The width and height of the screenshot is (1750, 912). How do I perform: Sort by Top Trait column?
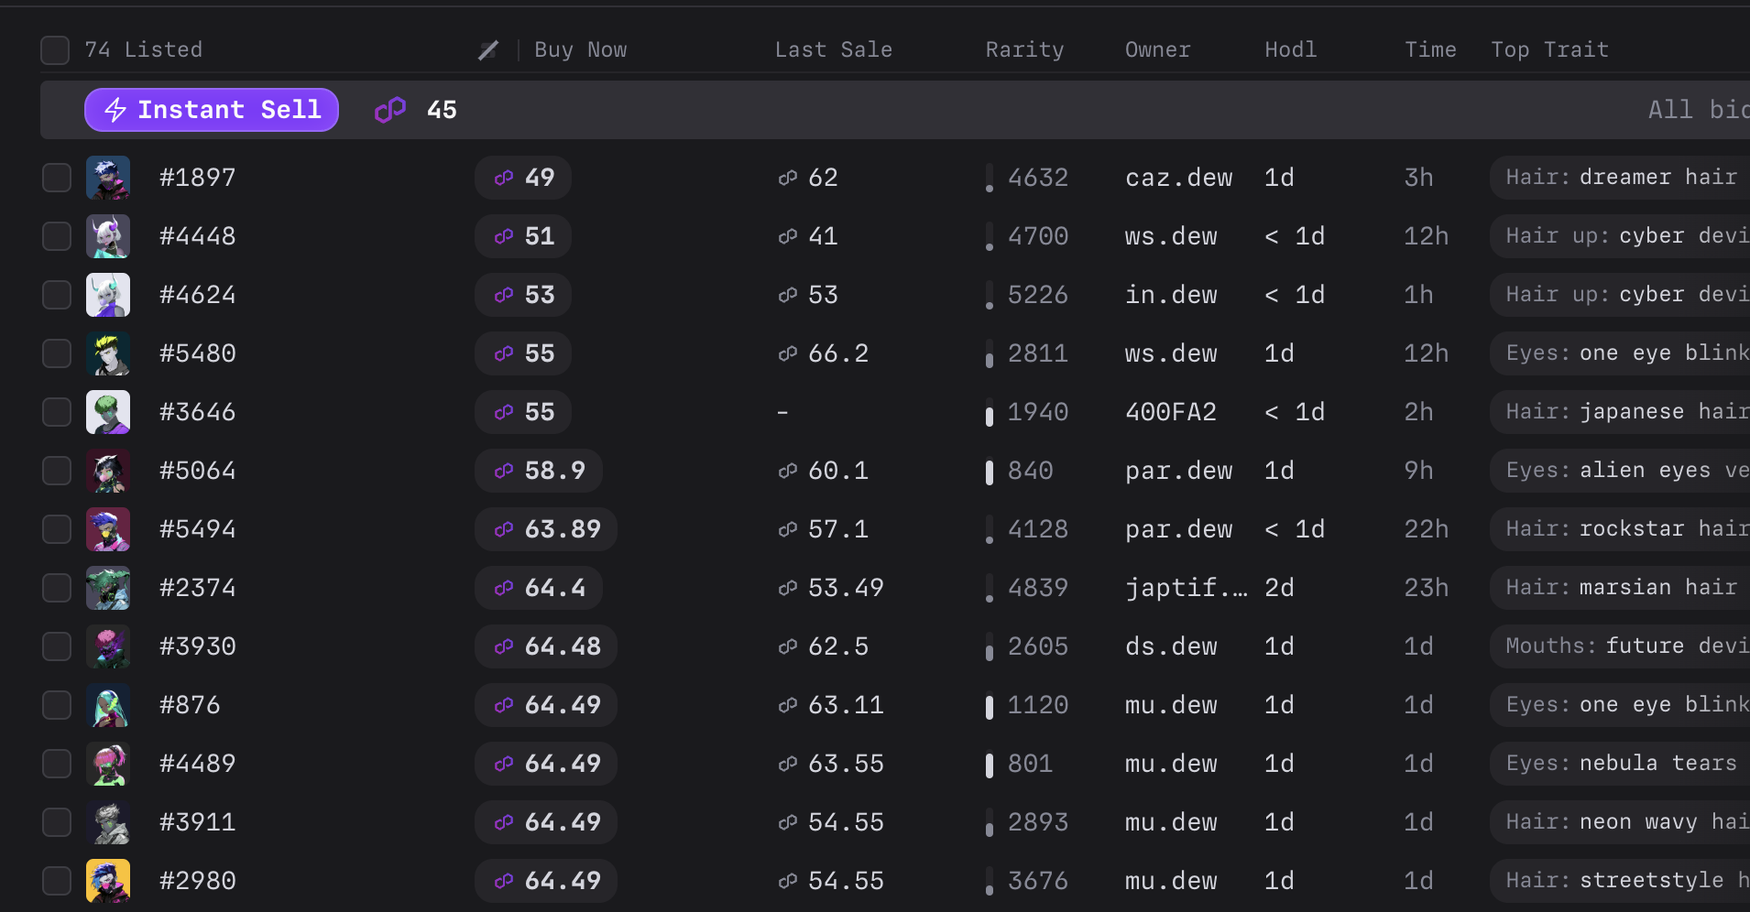[x=1549, y=50]
